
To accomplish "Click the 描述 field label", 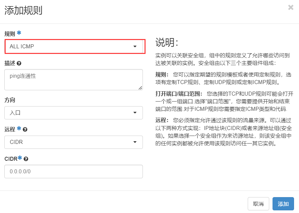I will pos(10,63).
